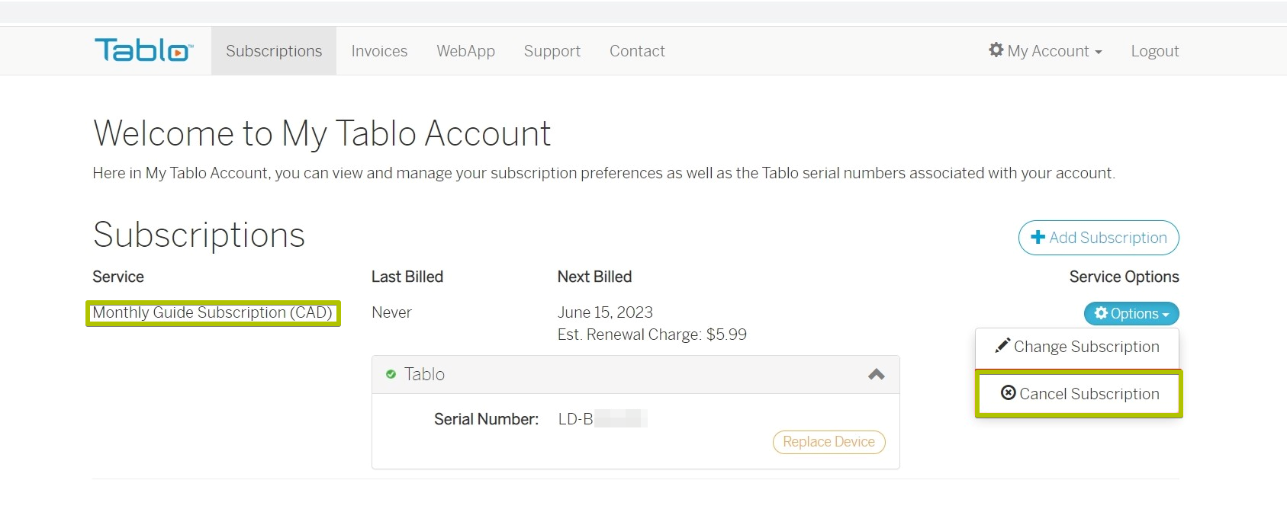
Task: Click the Service Options column header
Action: [x=1124, y=277]
